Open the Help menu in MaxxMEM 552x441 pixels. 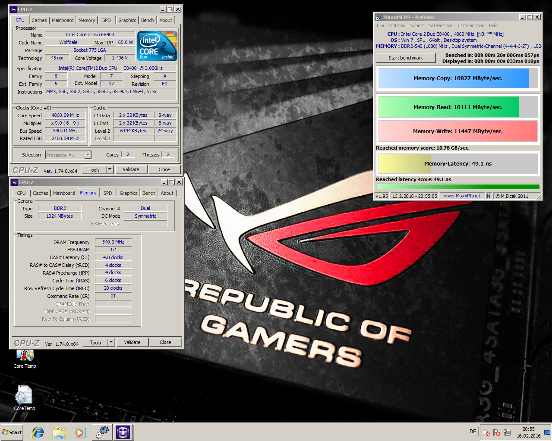(494, 25)
